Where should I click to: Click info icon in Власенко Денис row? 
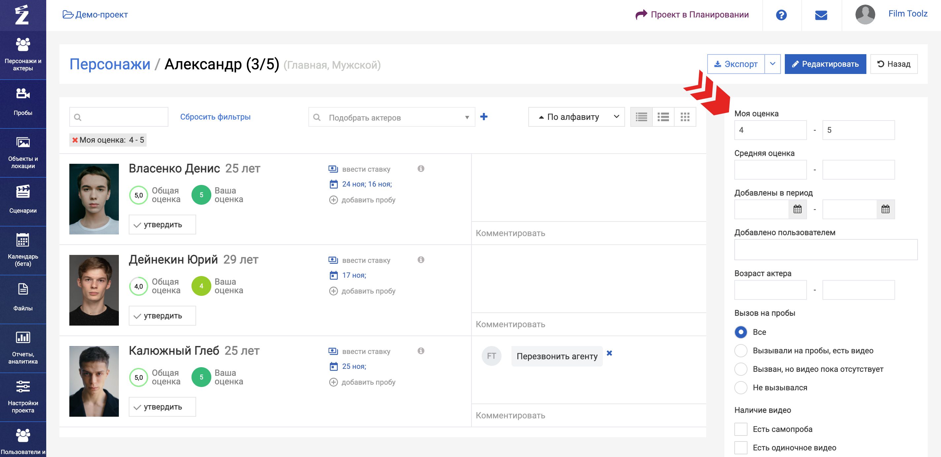(x=421, y=168)
